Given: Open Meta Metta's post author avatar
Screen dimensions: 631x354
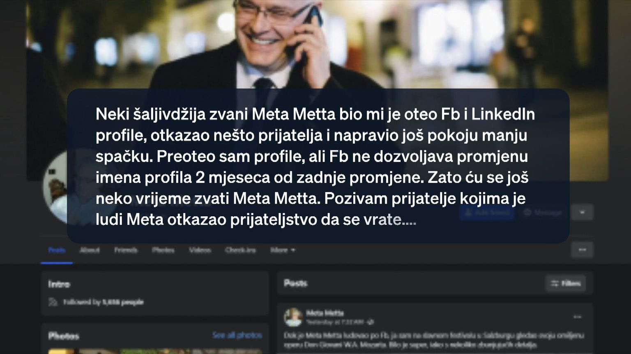Looking at the screenshot, I should (293, 318).
